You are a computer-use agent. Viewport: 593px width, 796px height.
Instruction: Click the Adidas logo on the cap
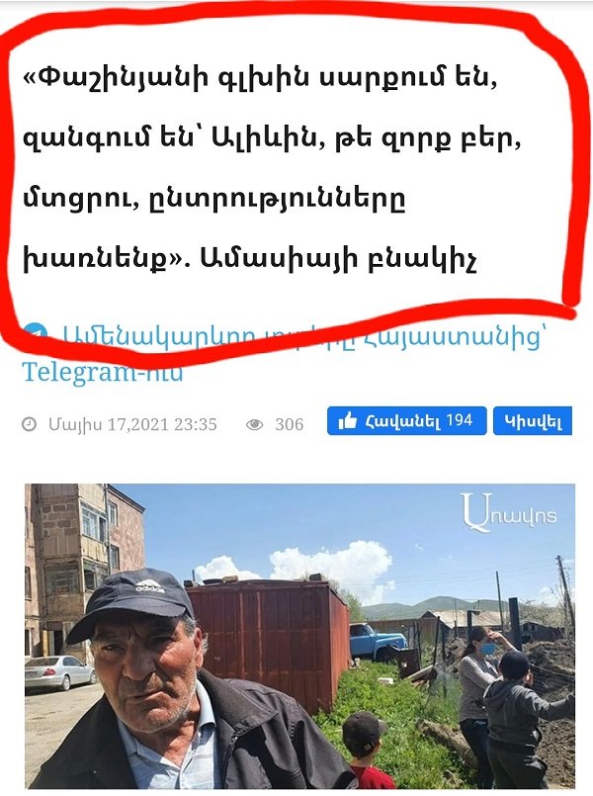coord(150,586)
